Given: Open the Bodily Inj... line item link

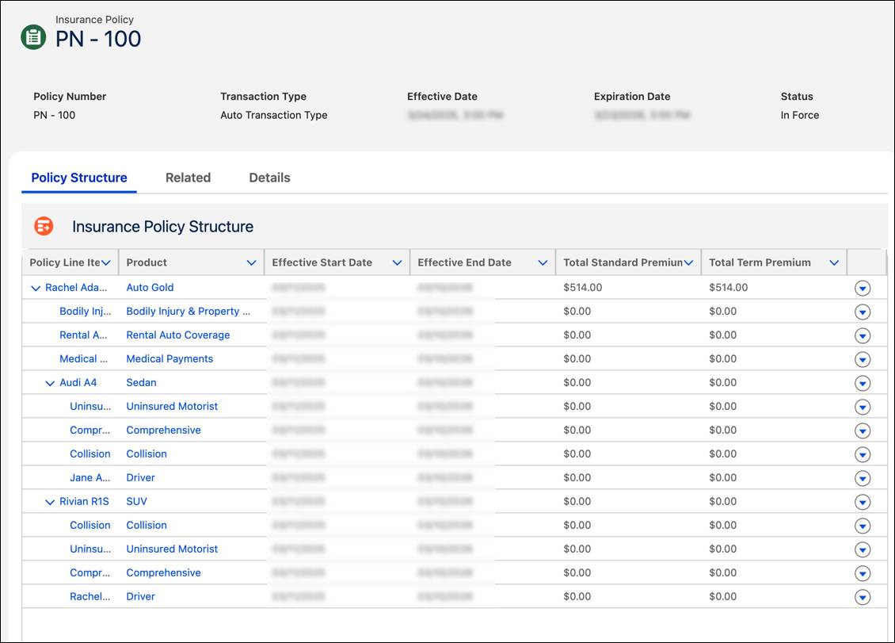Looking at the screenshot, I should pyautogui.click(x=85, y=312).
